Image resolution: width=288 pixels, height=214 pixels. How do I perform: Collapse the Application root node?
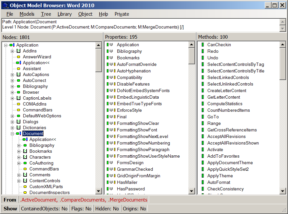(x=6, y=45)
